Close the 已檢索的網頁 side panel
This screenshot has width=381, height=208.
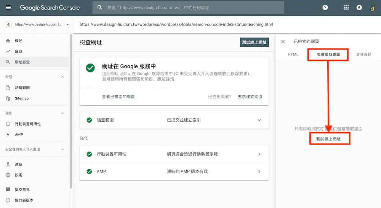pos(283,42)
